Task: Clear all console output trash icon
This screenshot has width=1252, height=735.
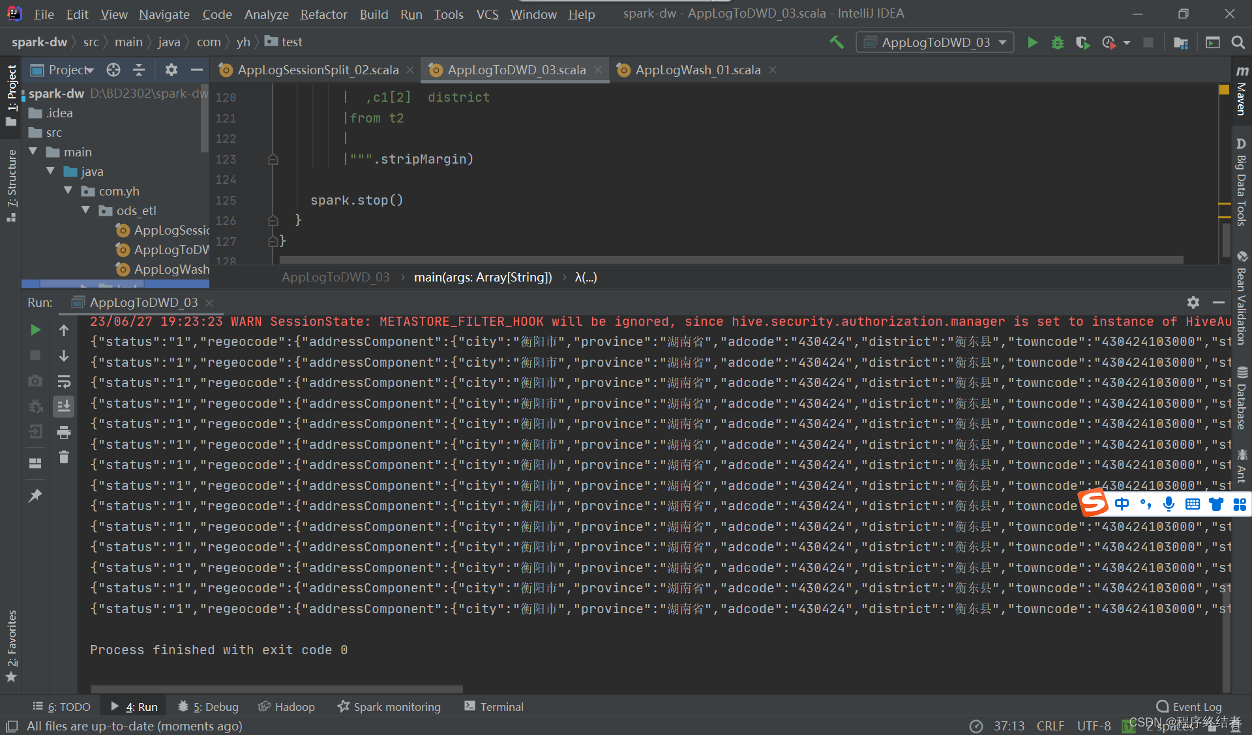Action: [x=64, y=457]
